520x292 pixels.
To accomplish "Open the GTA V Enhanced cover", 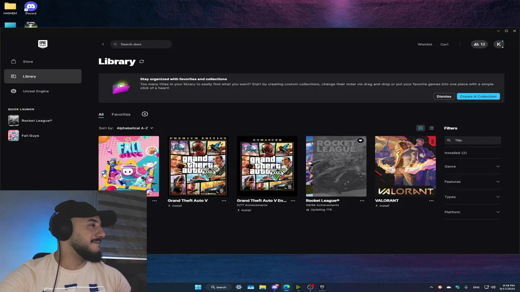I will (267, 166).
